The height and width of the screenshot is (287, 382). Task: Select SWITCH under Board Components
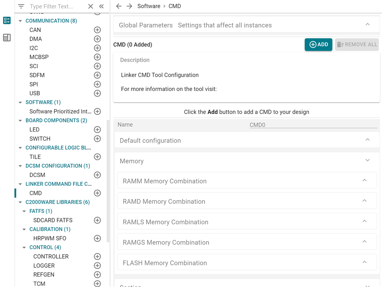[40, 139]
